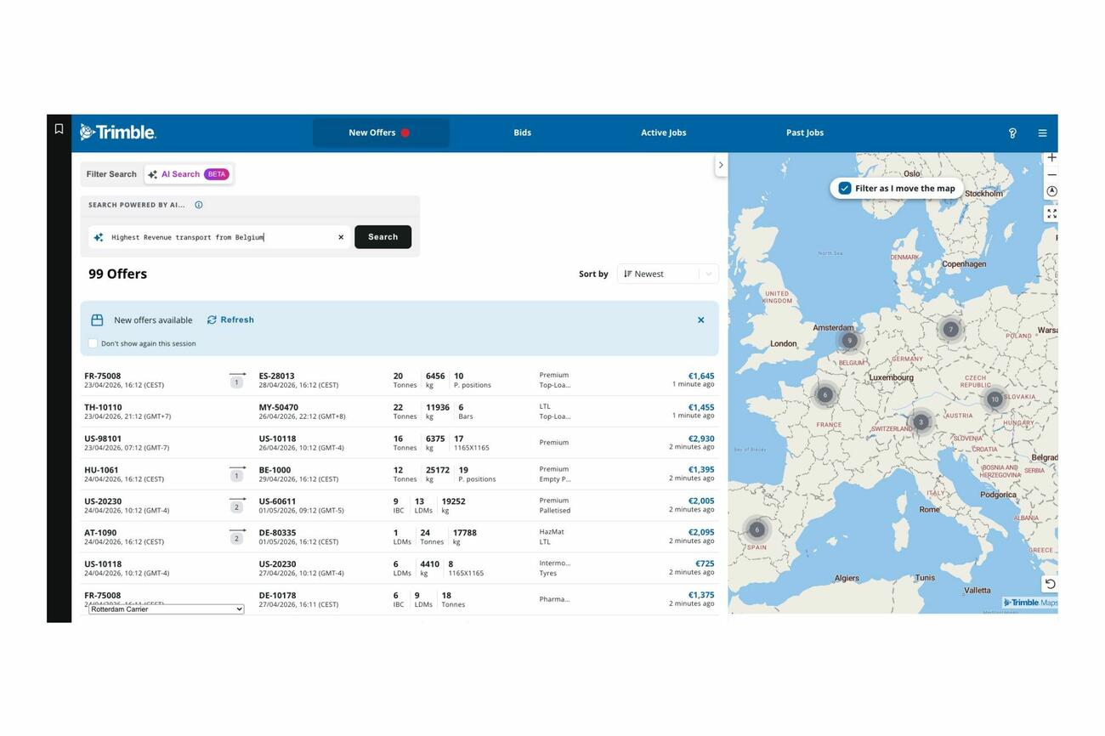Image resolution: width=1105 pixels, height=736 pixels.
Task: Collapse the map panel with the chevron
Action: (x=721, y=166)
